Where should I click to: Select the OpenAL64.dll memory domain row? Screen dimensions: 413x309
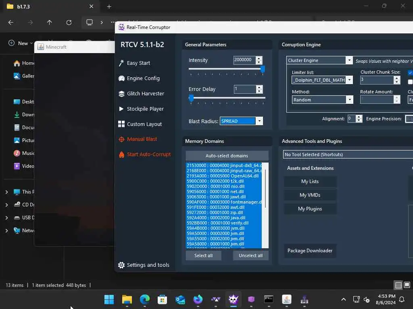coord(224,176)
